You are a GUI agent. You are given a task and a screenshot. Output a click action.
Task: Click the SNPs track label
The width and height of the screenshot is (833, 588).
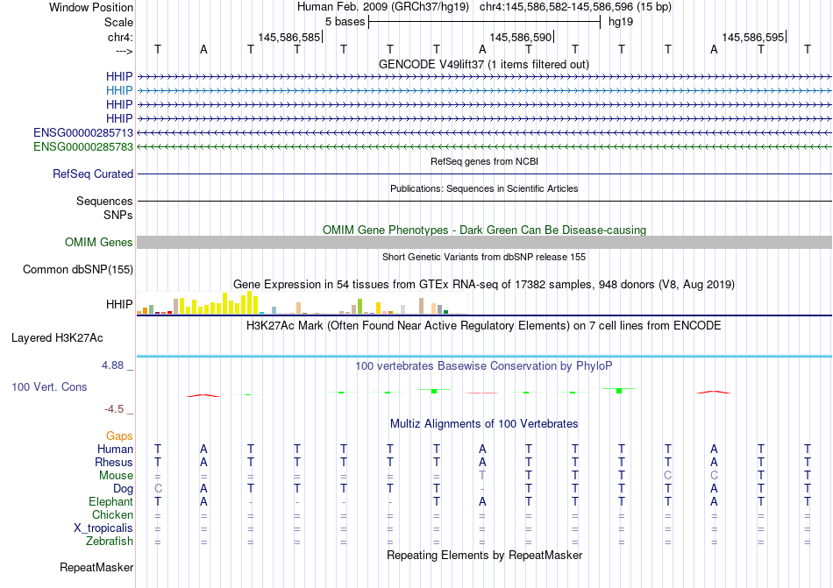[x=118, y=215]
